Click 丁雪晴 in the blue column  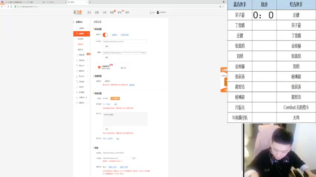pyautogui.click(x=240, y=25)
